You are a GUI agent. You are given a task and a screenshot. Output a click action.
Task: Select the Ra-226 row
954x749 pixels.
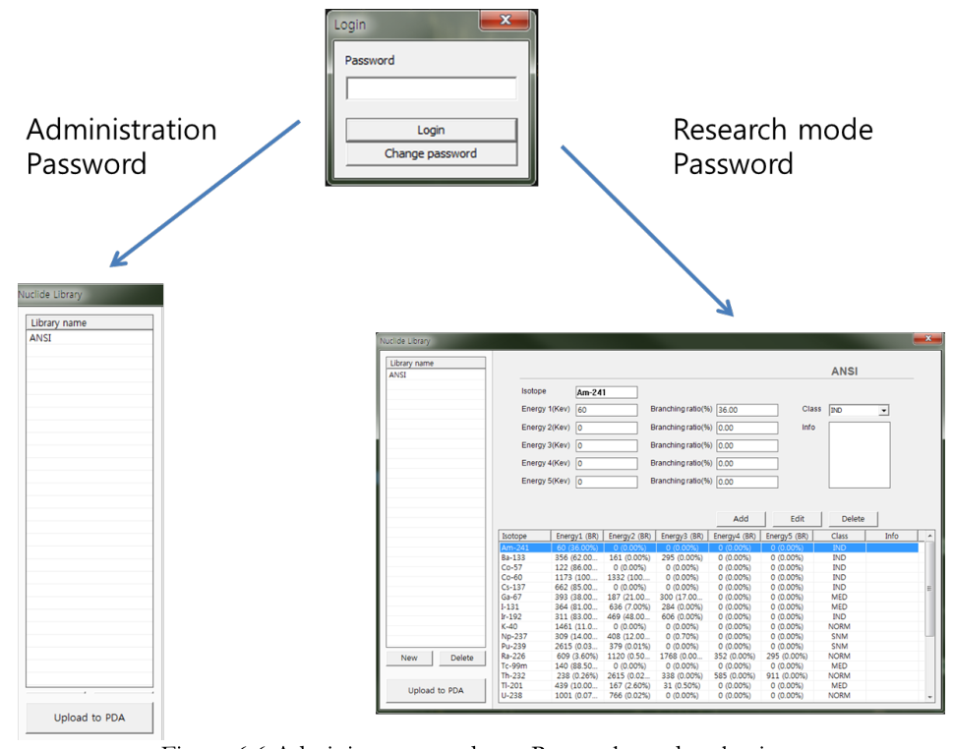(x=709, y=656)
